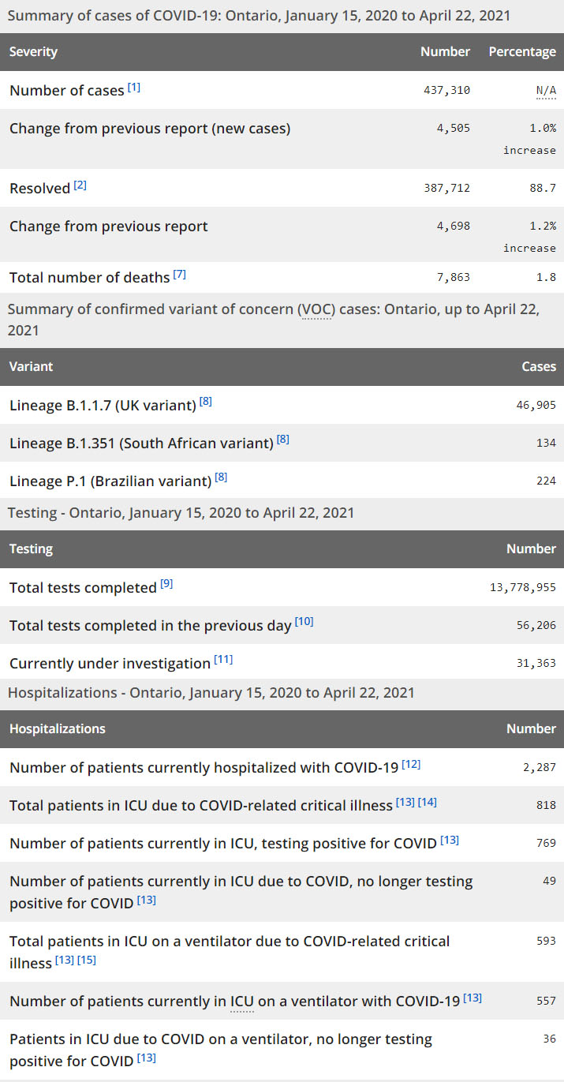
Task: Click footnote 13 on ICU testing positive row
Action: 450,841
